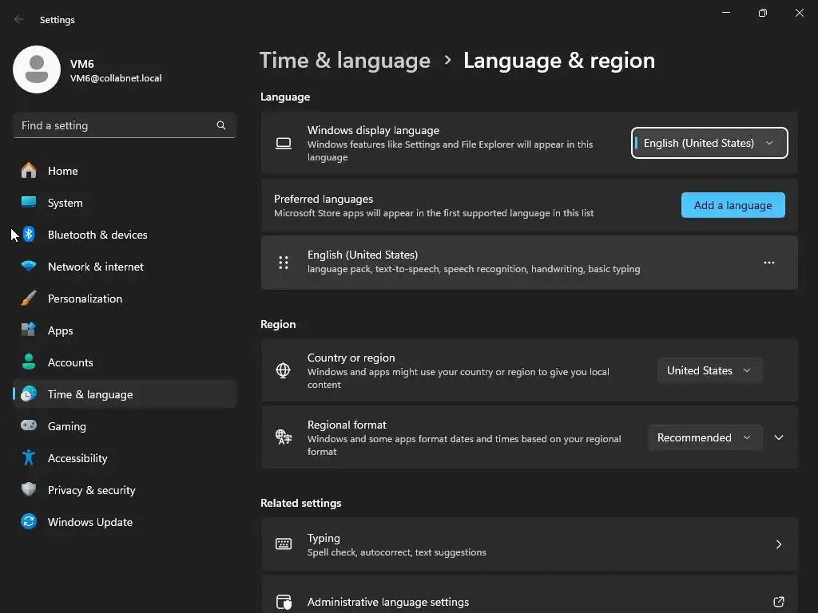Viewport: 818px width, 613px height.
Task: Click the Accessibility figure icon
Action: pos(29,458)
